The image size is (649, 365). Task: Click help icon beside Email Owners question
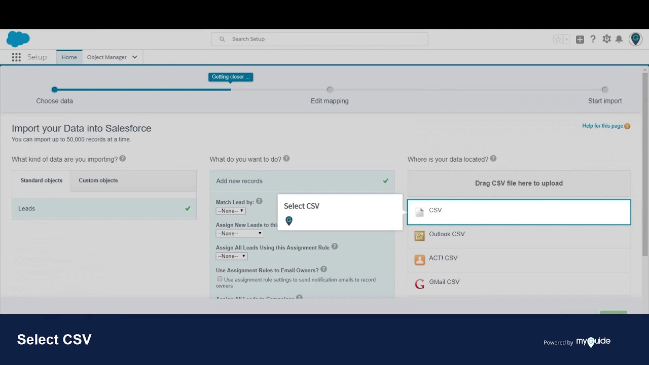click(323, 269)
